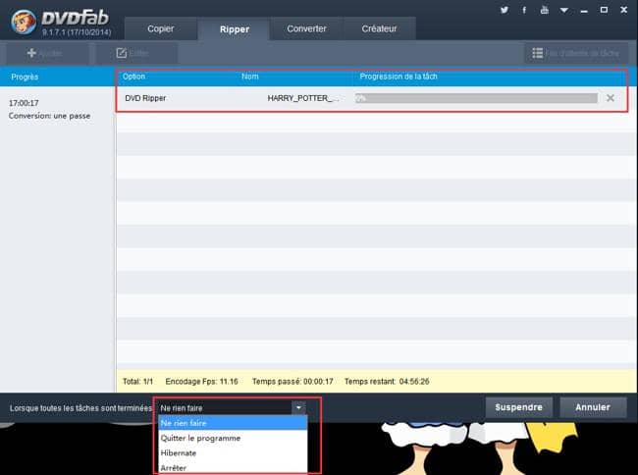Open the DVDFab YouTube link icon
The width and height of the screenshot is (638, 475).
(x=545, y=10)
